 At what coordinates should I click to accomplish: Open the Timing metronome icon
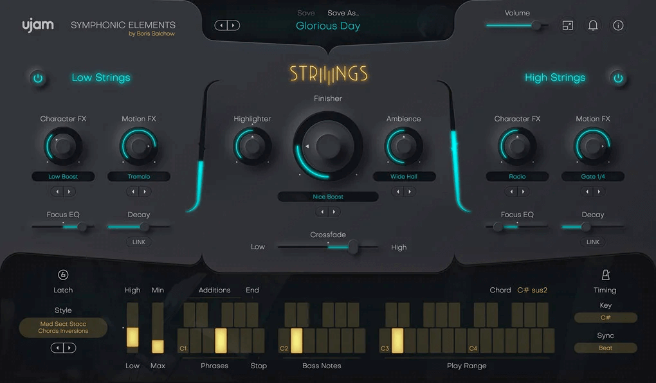pos(605,274)
